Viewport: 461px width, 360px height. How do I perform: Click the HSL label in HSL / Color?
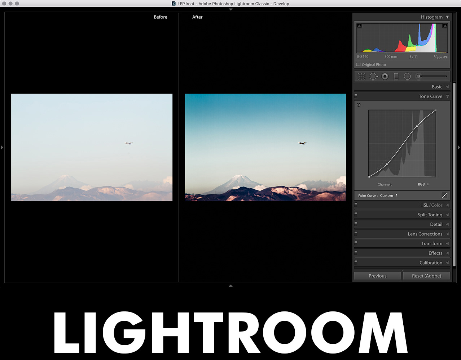click(424, 205)
